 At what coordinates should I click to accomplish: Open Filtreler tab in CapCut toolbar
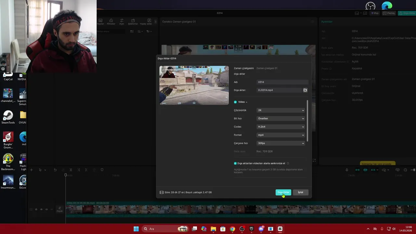click(x=111, y=22)
